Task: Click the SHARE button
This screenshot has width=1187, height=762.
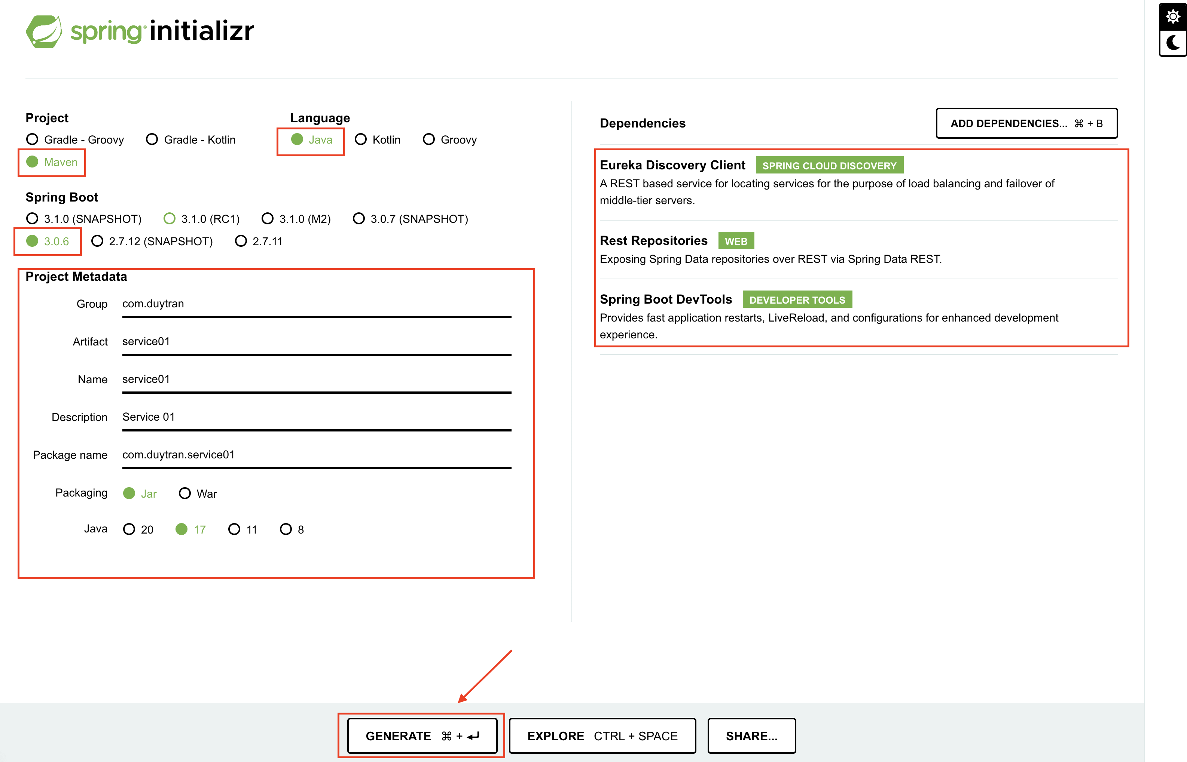Action: pyautogui.click(x=751, y=736)
